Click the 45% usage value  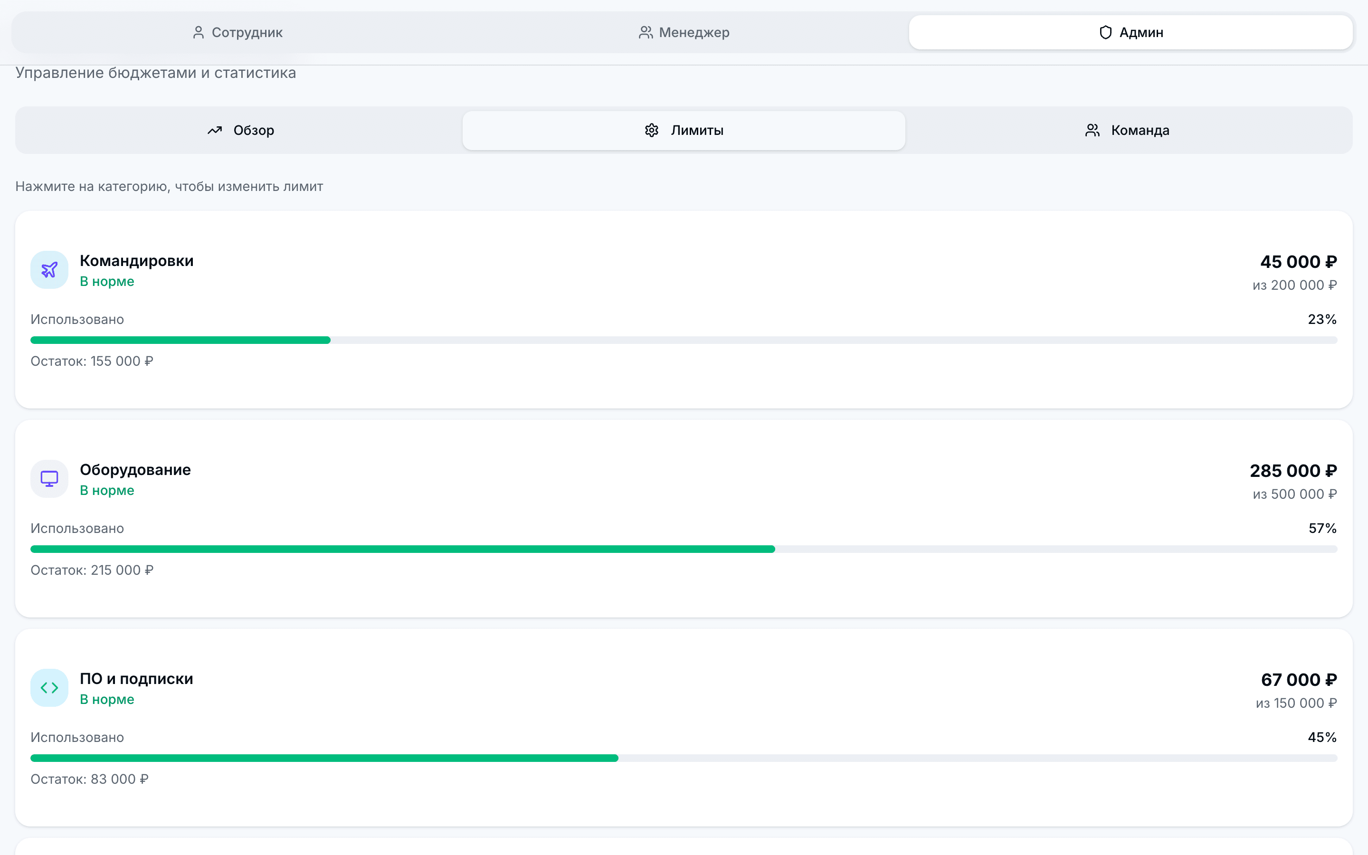click(1322, 737)
